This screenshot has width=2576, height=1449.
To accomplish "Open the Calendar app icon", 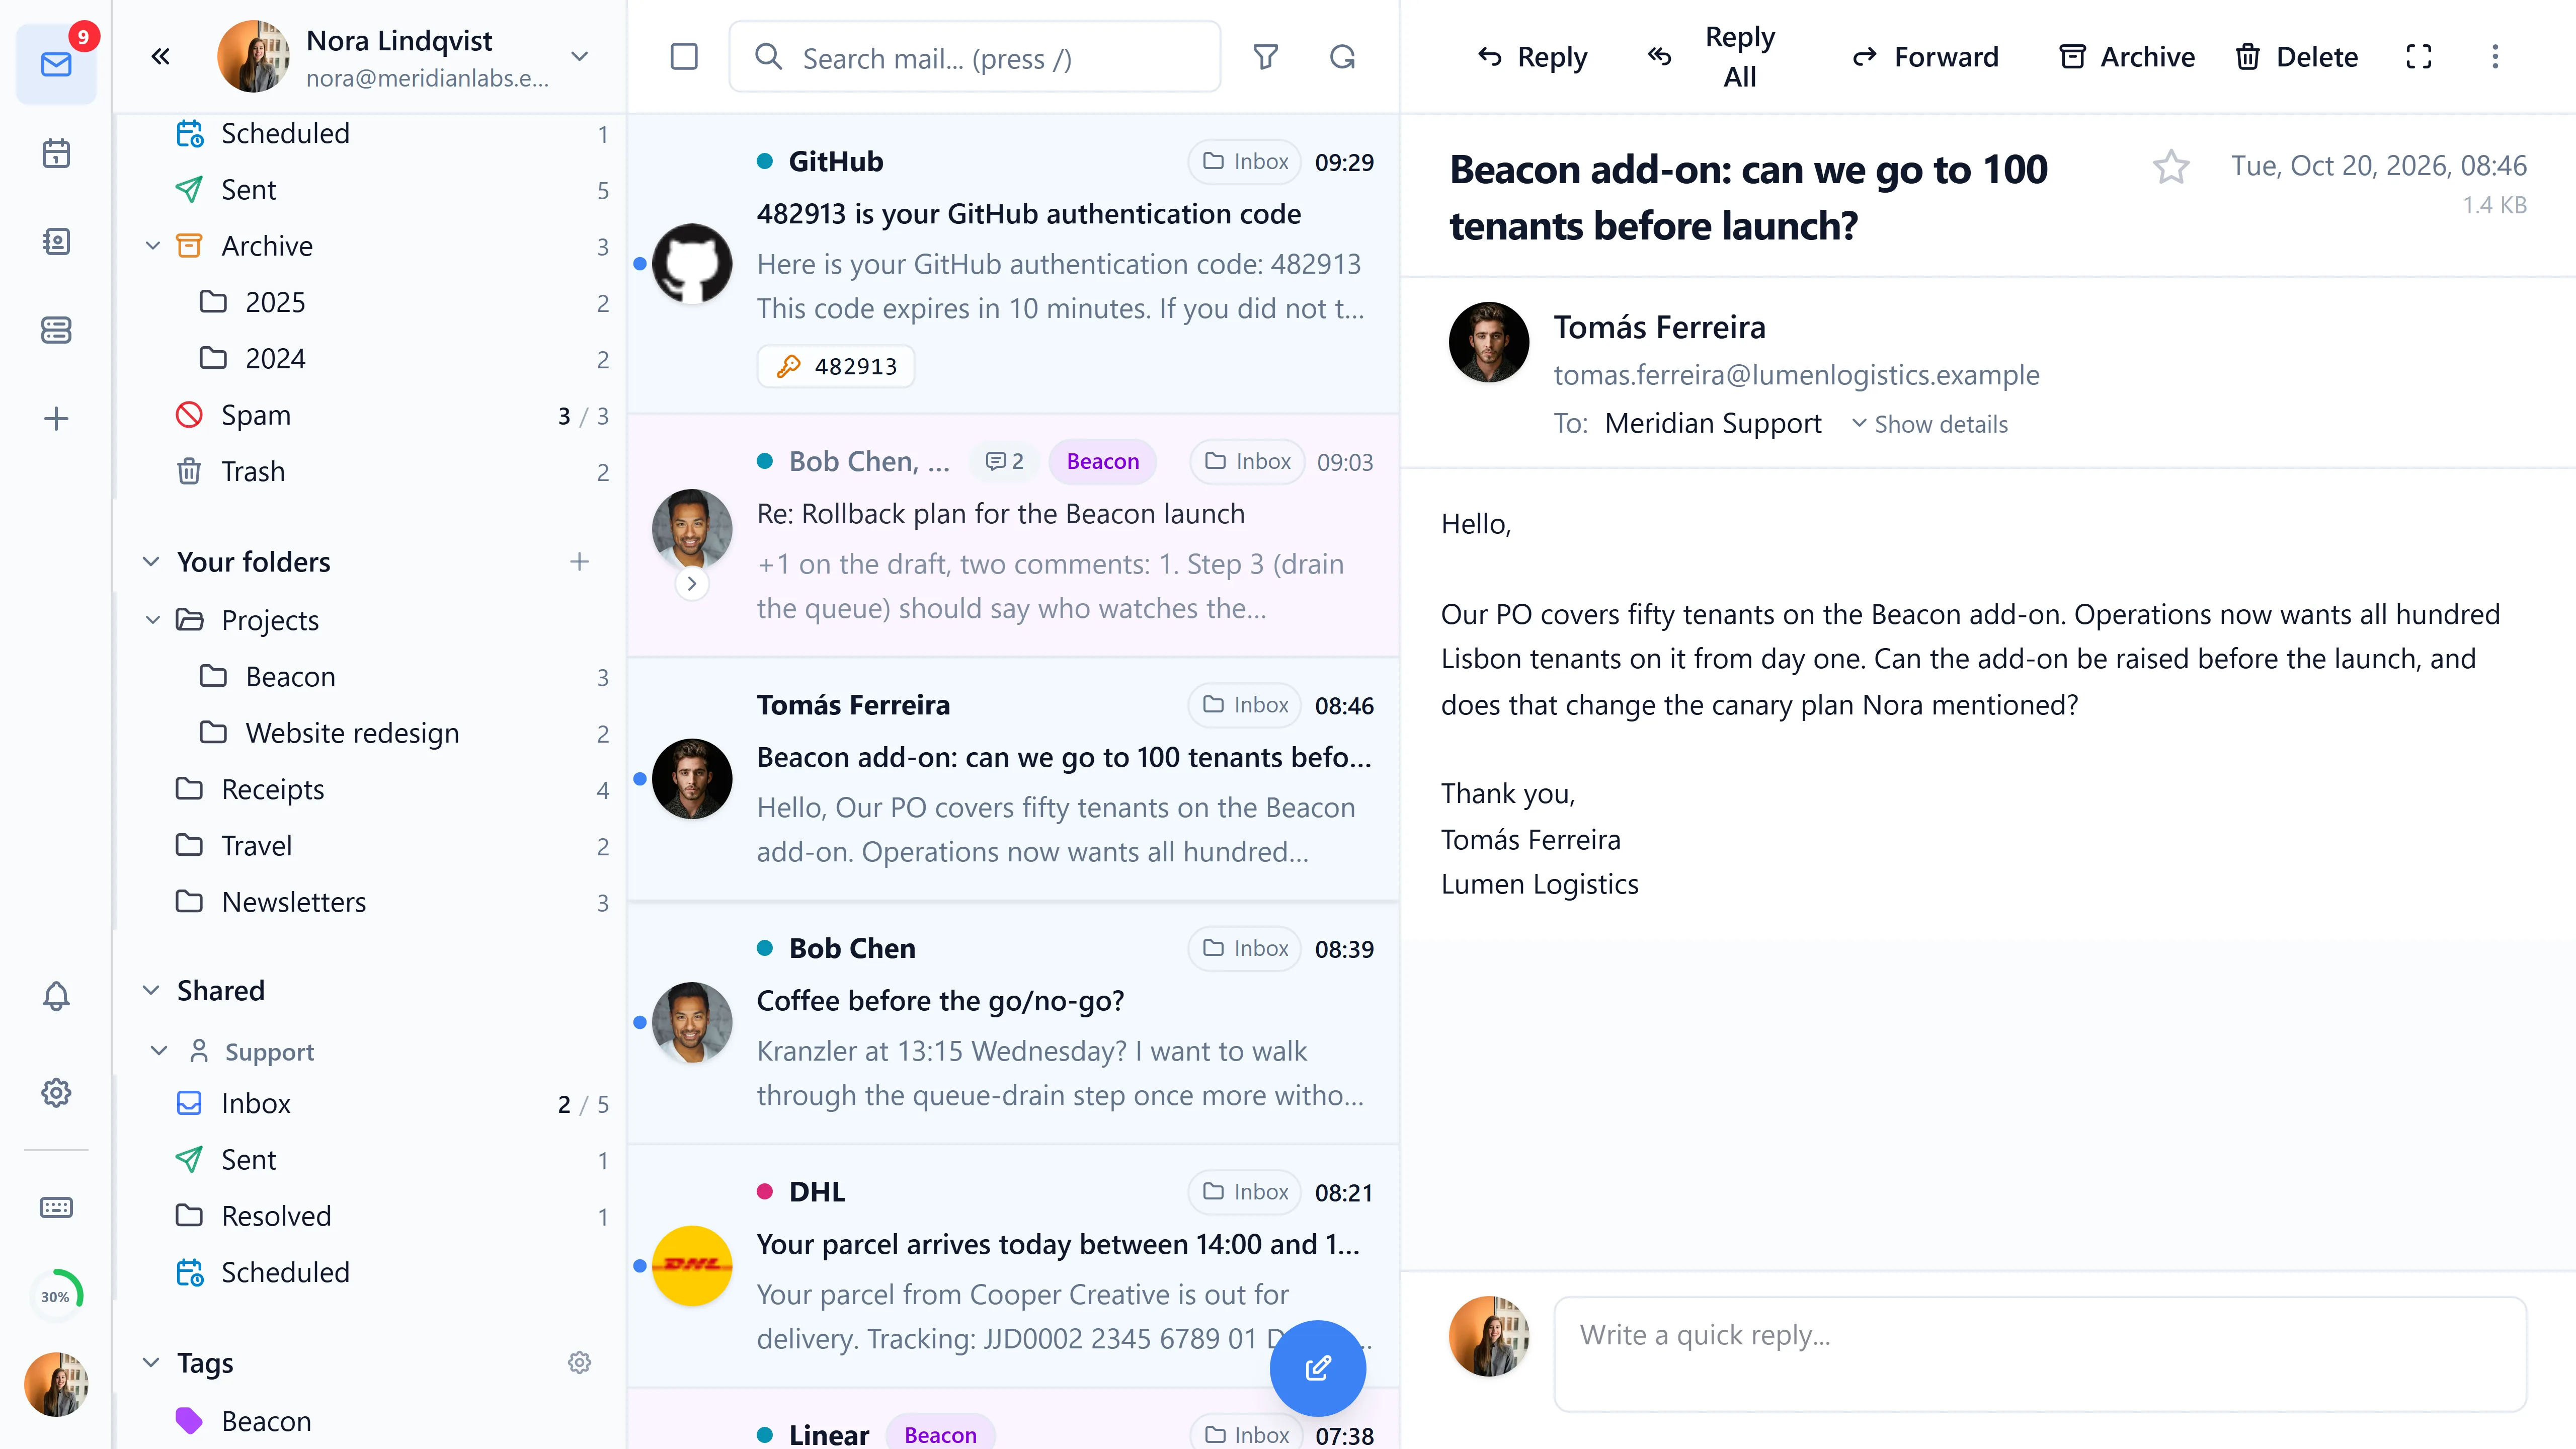I will point(56,153).
